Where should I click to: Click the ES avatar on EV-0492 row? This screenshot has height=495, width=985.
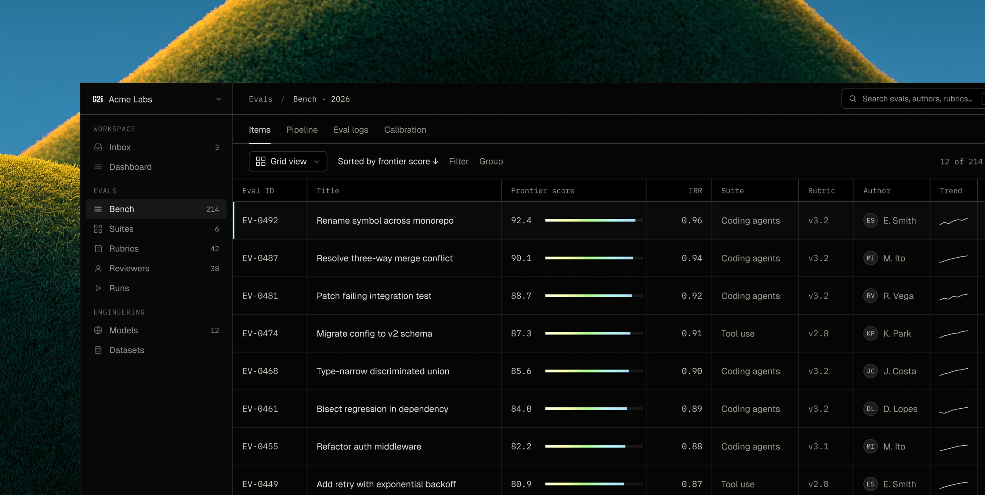click(x=870, y=220)
